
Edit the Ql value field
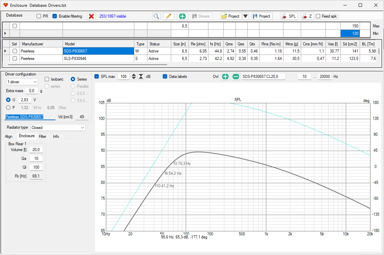pos(36,167)
